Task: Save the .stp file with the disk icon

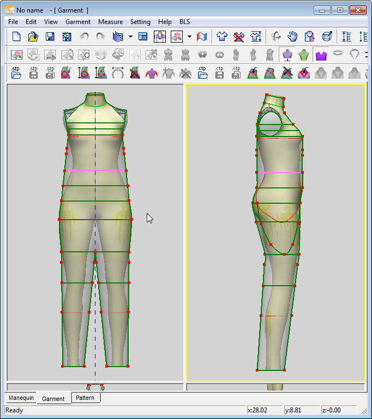Action: click(x=33, y=73)
